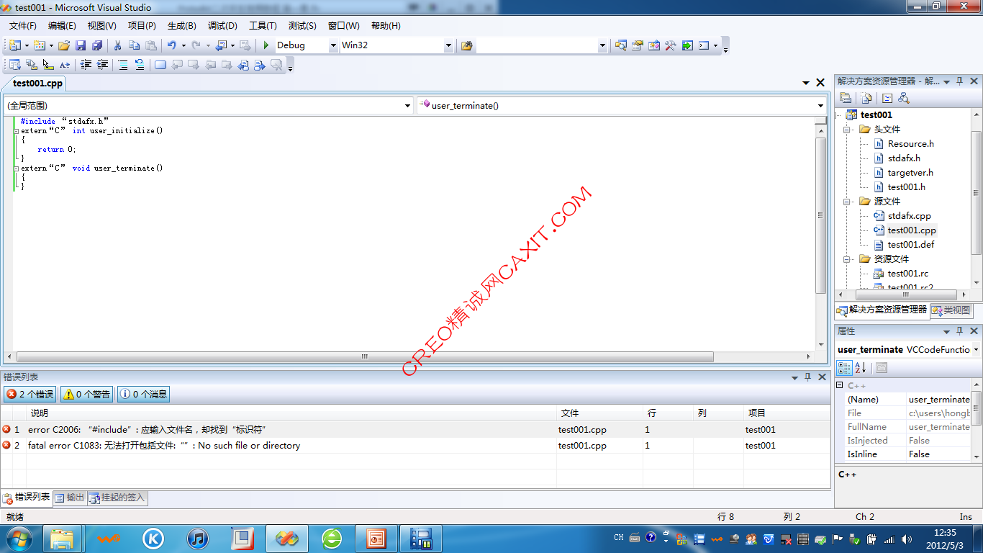Image resolution: width=983 pixels, height=553 pixels.
Task: Click the Cut scissors icon
Action: coord(118,45)
